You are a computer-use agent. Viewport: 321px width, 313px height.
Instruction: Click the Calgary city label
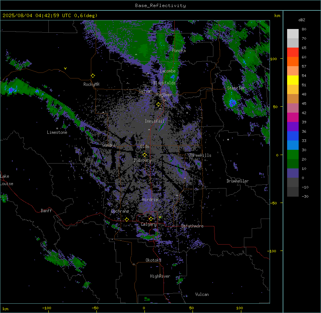pos(149,224)
